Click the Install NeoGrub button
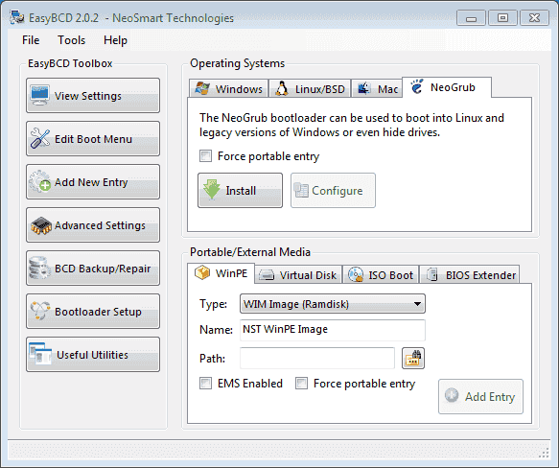This screenshot has width=559, height=468. pos(241,191)
